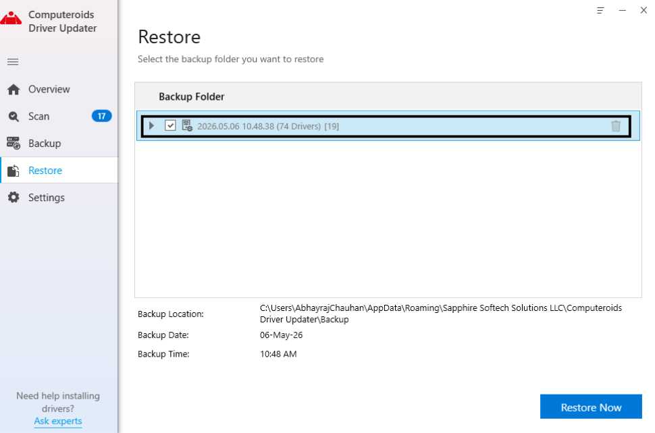Click the 10:48 AM backup time value

point(278,354)
